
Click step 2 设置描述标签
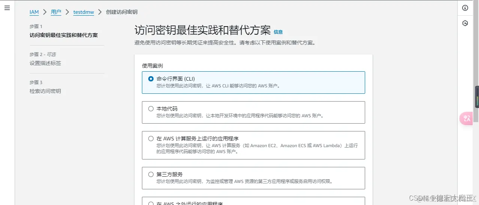(45, 63)
